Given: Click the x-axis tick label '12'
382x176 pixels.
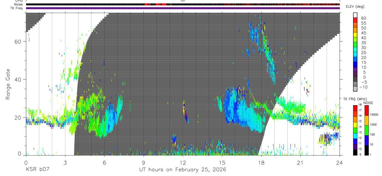Looking at the screenshot, I should coord(183,163).
